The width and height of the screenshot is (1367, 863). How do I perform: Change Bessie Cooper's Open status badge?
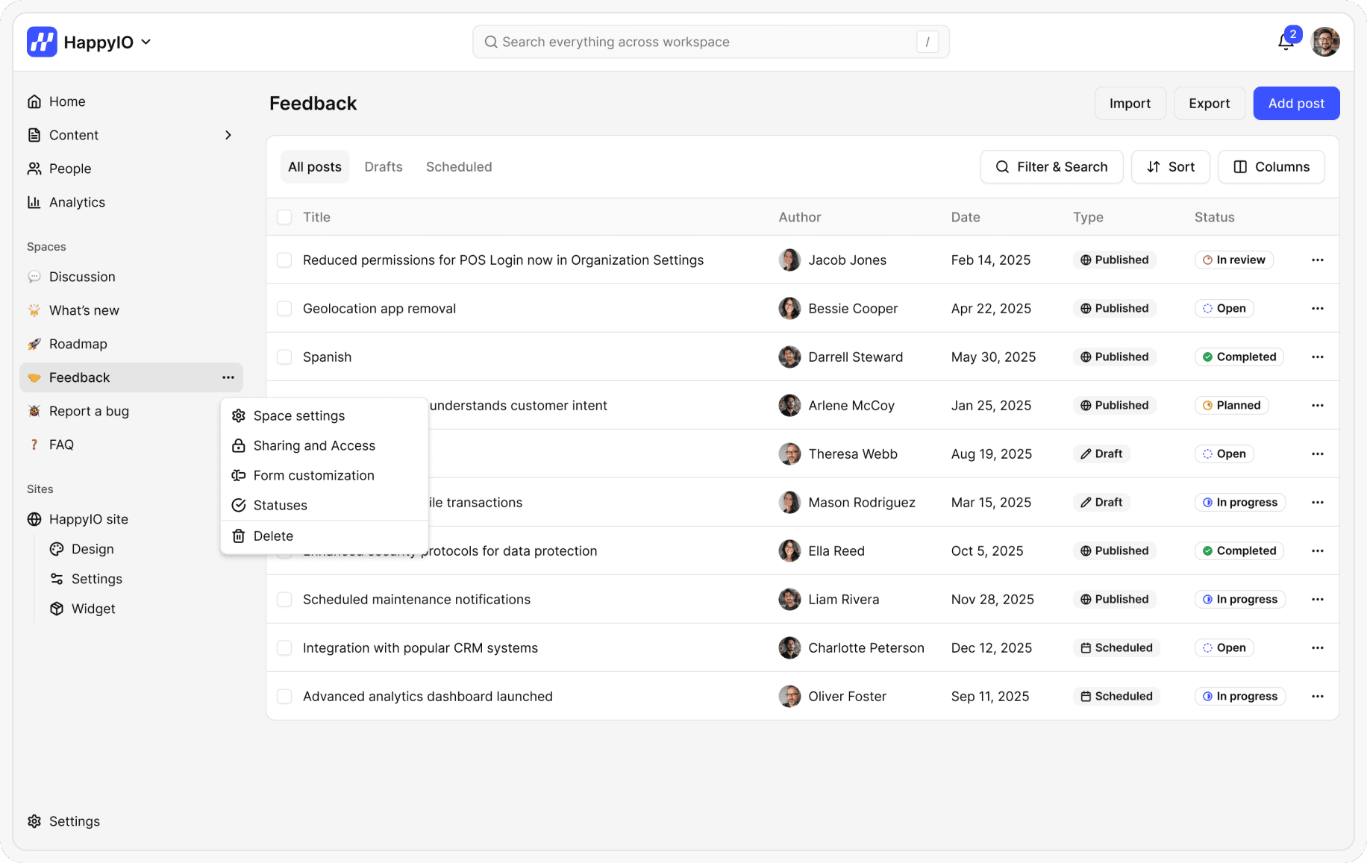click(x=1224, y=308)
